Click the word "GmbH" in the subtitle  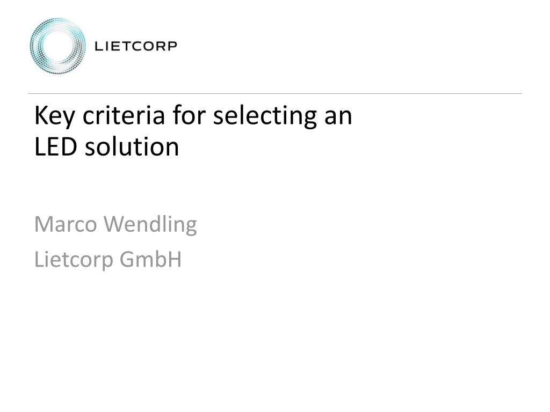(x=150, y=259)
